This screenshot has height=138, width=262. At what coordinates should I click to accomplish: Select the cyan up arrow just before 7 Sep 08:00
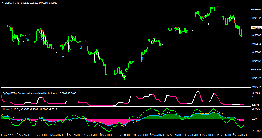(81, 47)
